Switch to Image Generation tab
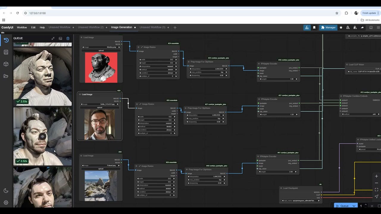381x214 pixels. 121,27
